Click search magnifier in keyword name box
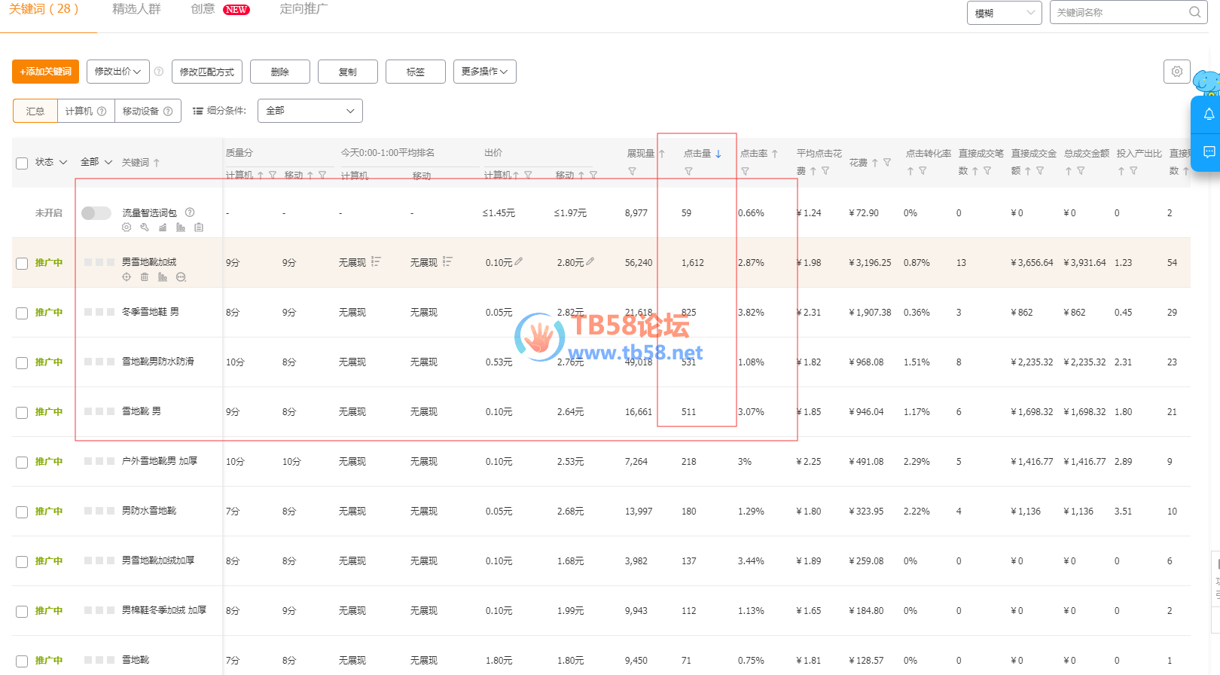This screenshot has width=1220, height=675. (1194, 12)
